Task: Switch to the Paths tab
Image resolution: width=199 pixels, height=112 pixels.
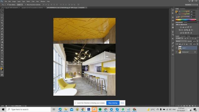Action: pyautogui.click(x=189, y=36)
